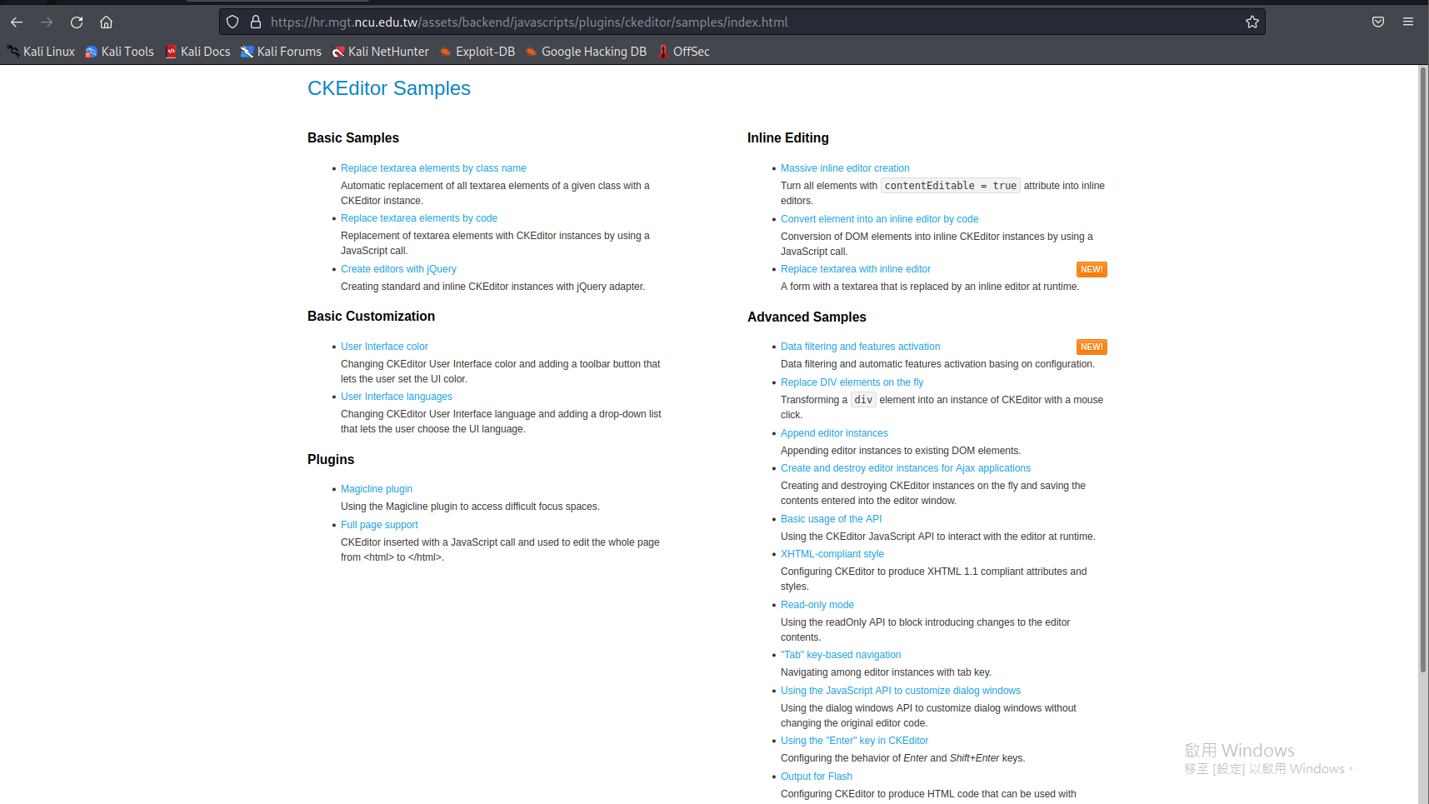The height and width of the screenshot is (804, 1429).
Task: Open User Interface color sample
Action: 384,347
